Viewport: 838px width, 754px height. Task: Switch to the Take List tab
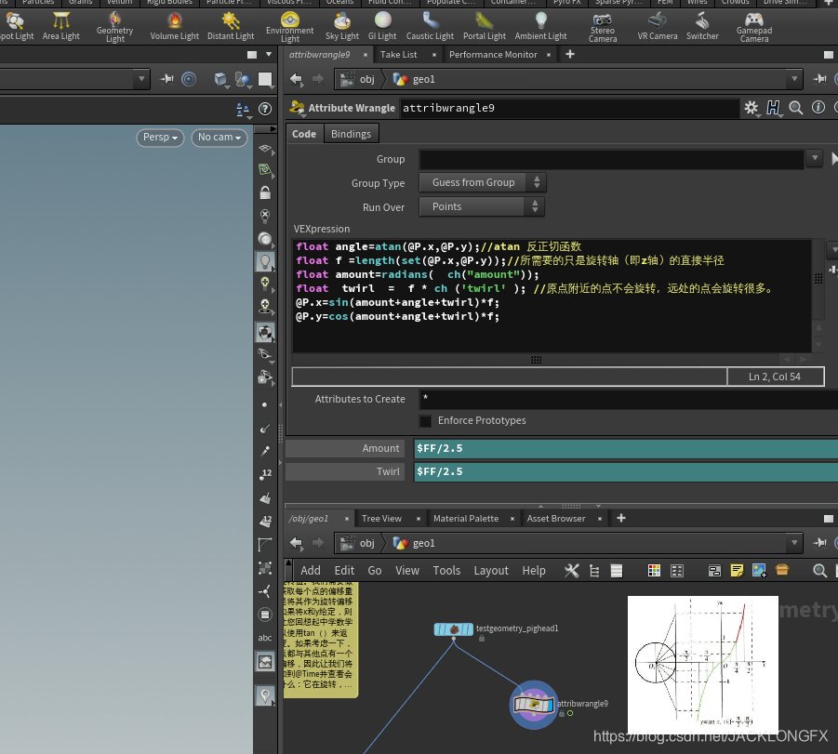[x=399, y=55]
